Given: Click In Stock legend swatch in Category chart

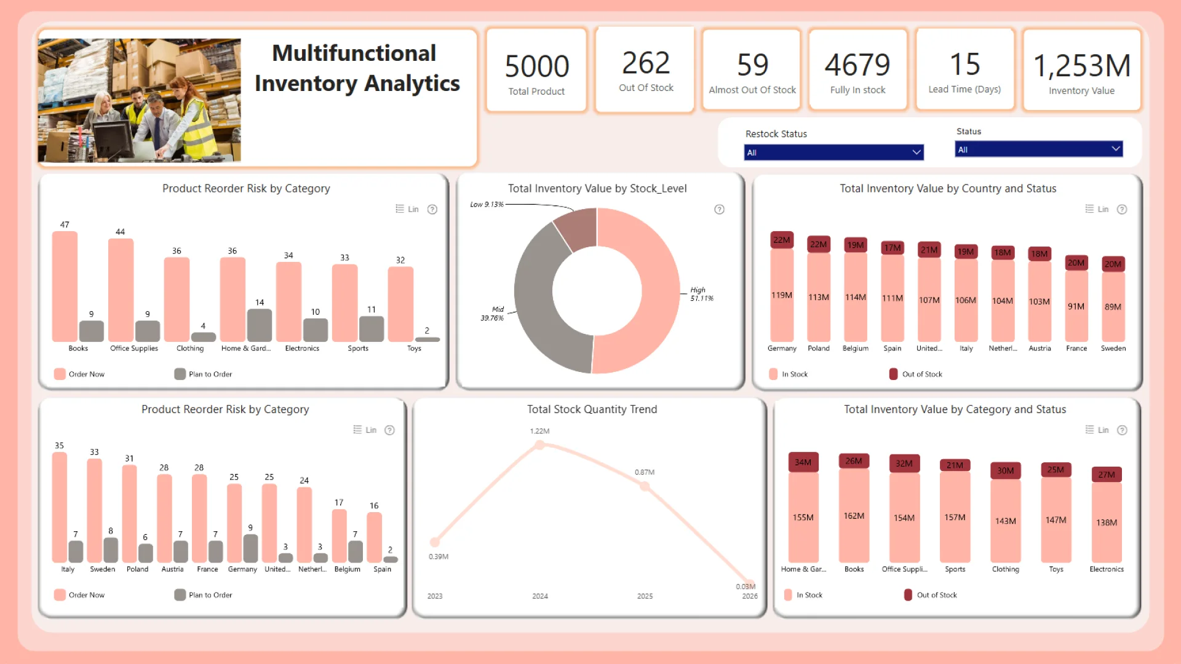Looking at the screenshot, I should (789, 595).
